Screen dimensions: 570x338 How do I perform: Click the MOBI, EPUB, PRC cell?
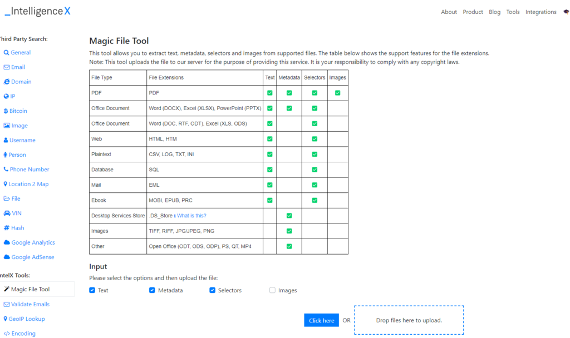(x=205, y=200)
